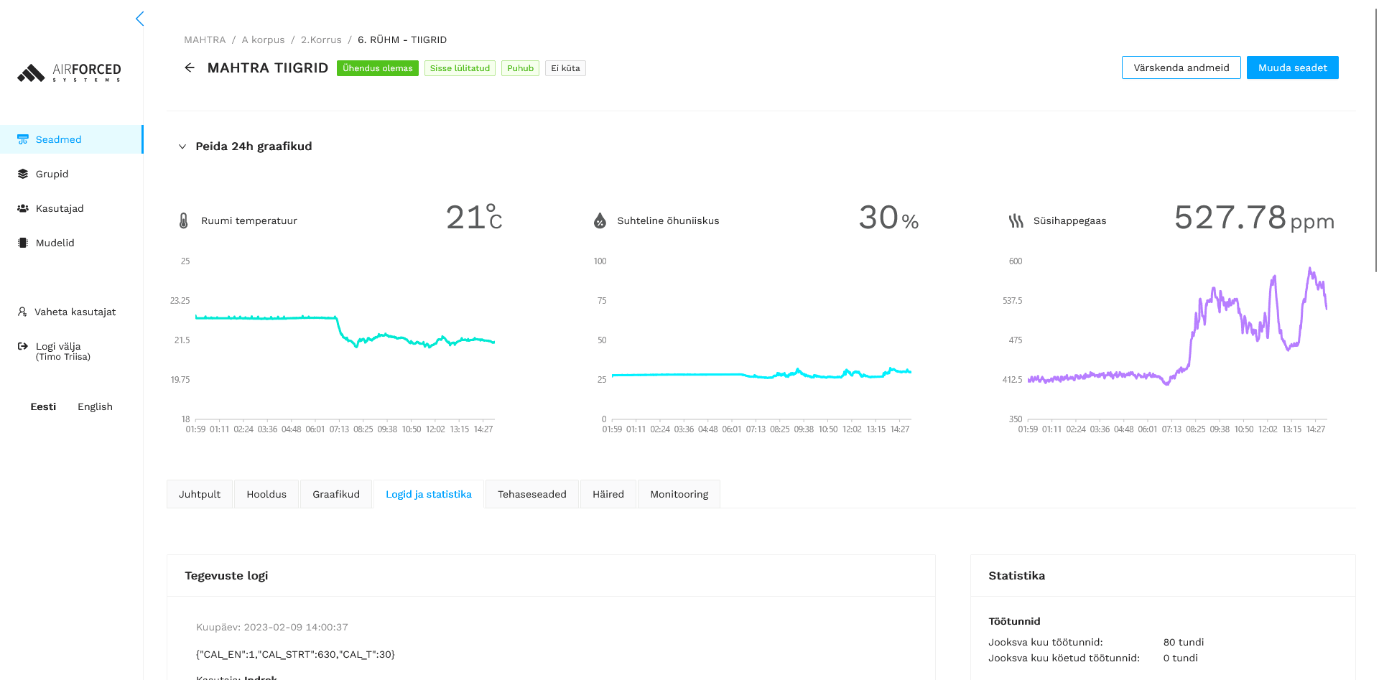Click the Logi välja logout icon
Viewport: 1379px width, 680px height.
(23, 346)
